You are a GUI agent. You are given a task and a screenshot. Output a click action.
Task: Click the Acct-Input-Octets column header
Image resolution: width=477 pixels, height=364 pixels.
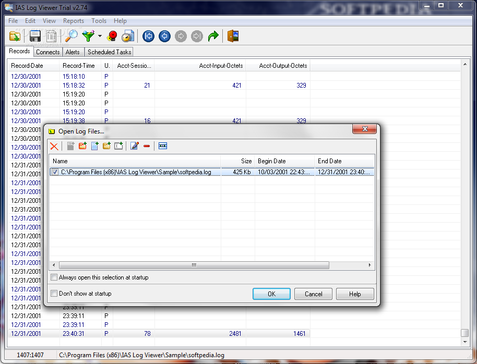tap(200, 66)
